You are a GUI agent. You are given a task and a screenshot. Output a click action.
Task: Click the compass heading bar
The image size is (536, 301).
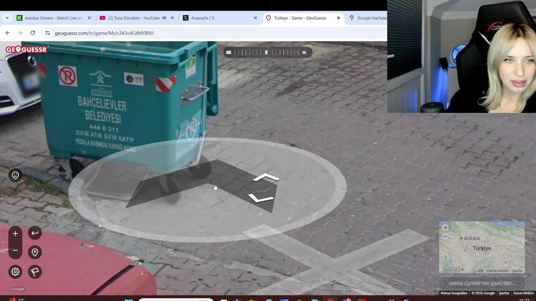(267, 52)
